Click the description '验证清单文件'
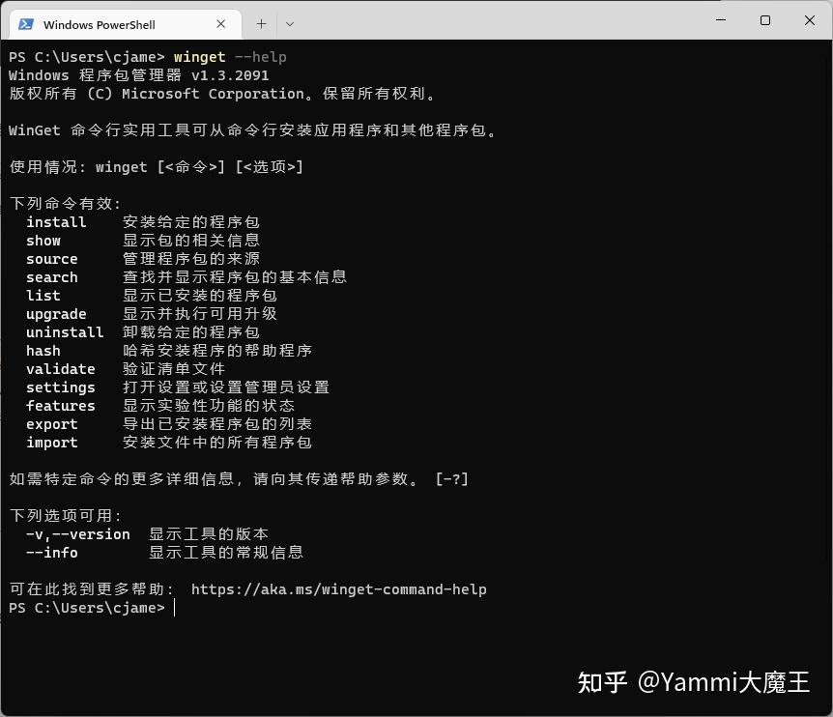The width and height of the screenshot is (833, 717). click(174, 369)
